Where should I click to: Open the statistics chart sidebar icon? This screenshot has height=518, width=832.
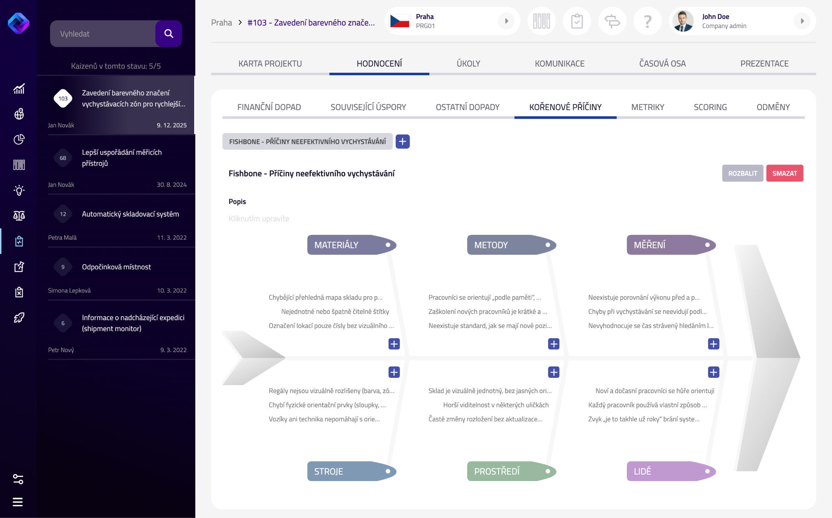point(19,89)
